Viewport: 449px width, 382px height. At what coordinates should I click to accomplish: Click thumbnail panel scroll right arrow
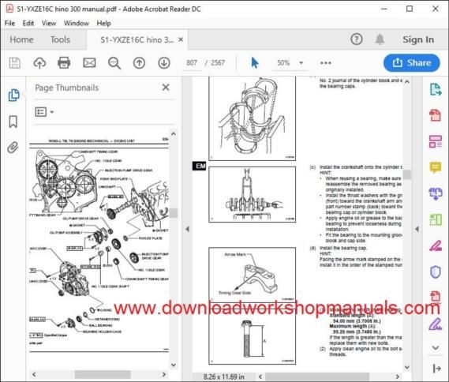pos(164,374)
